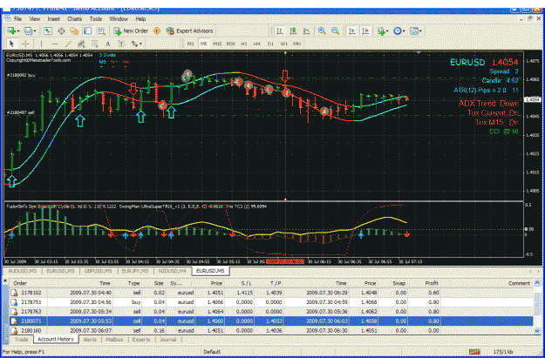Toggle the Chart Shift button

(x=365, y=30)
